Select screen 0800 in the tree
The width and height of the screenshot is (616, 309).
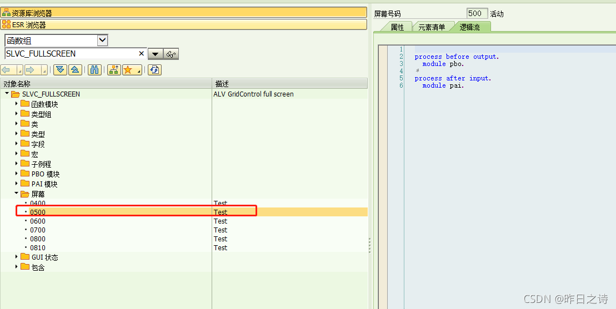tap(38, 239)
